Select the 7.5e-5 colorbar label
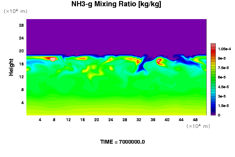Viewport: 235px width, 157px height. (224, 68)
